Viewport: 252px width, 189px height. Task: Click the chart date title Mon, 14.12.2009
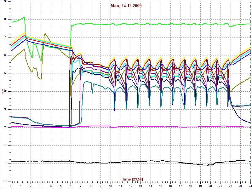126,6
